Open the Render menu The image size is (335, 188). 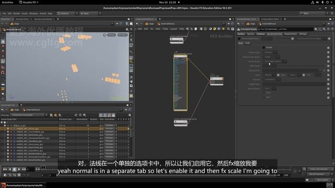17,14
